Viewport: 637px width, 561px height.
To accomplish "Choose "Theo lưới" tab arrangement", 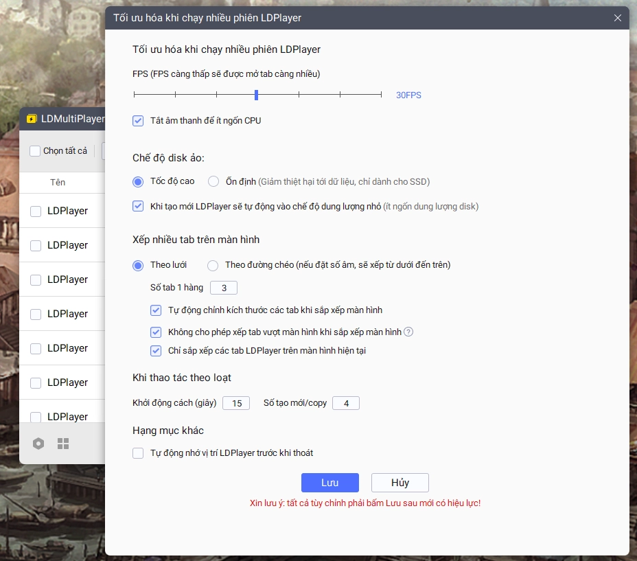I will pyautogui.click(x=138, y=266).
